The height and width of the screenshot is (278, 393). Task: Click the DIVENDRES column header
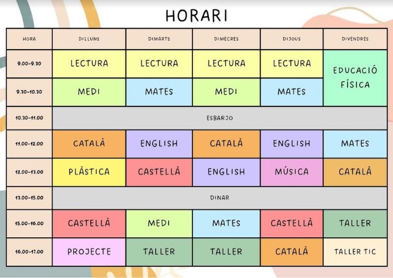(x=355, y=39)
